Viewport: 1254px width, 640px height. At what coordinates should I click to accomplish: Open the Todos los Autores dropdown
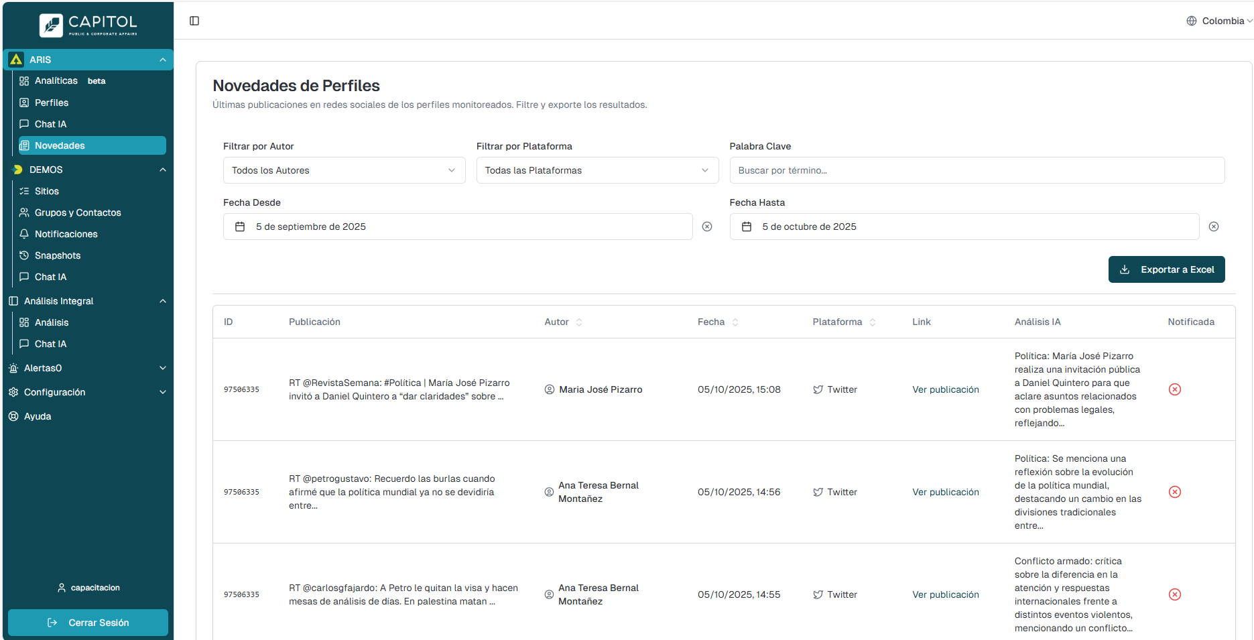click(x=344, y=170)
